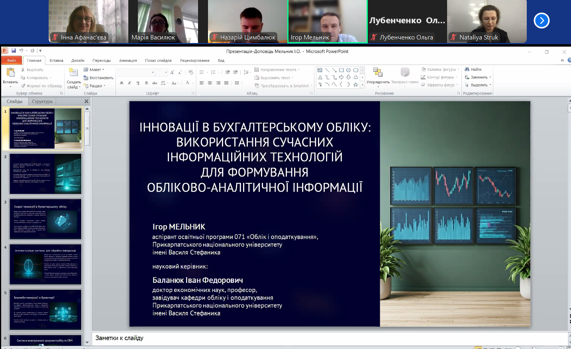Close the slides pane with the X

tap(86, 102)
